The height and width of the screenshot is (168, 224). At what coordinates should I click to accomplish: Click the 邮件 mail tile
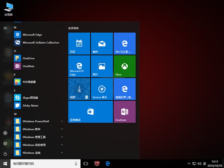pos(102,43)
